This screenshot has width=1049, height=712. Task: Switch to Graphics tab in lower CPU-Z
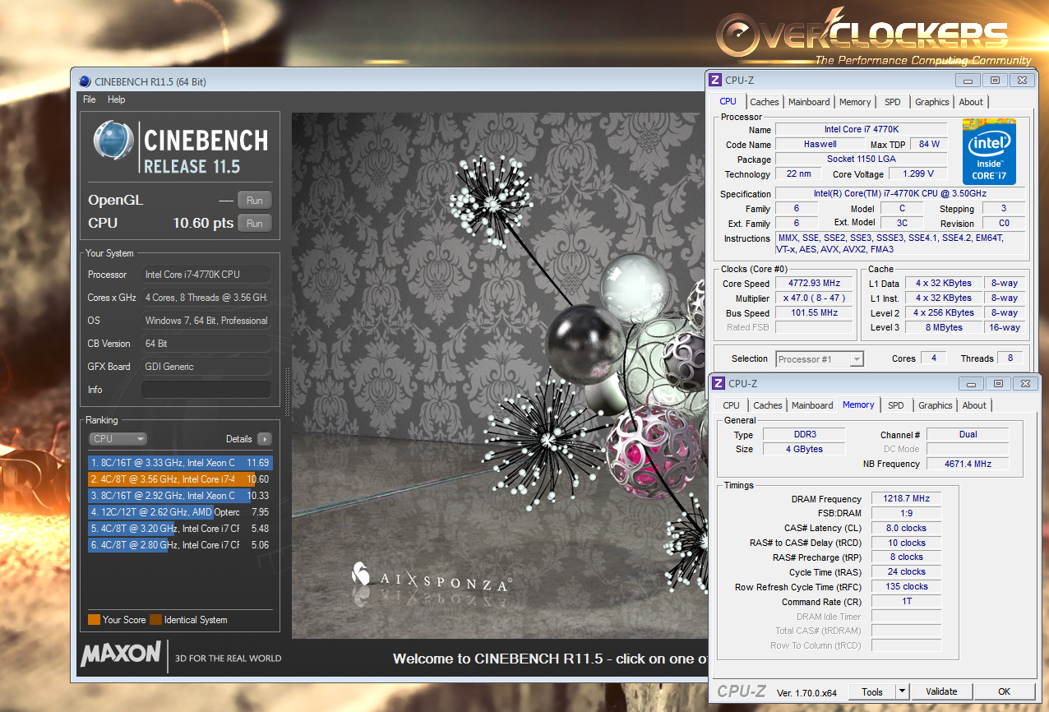coord(936,405)
